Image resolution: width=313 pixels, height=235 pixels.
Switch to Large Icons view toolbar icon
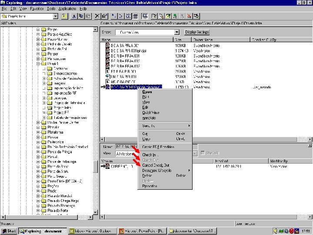tap(113, 16)
